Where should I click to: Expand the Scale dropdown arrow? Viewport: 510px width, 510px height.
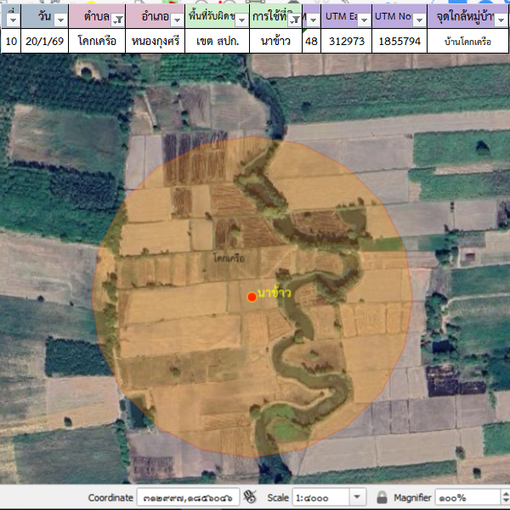[x=357, y=497]
